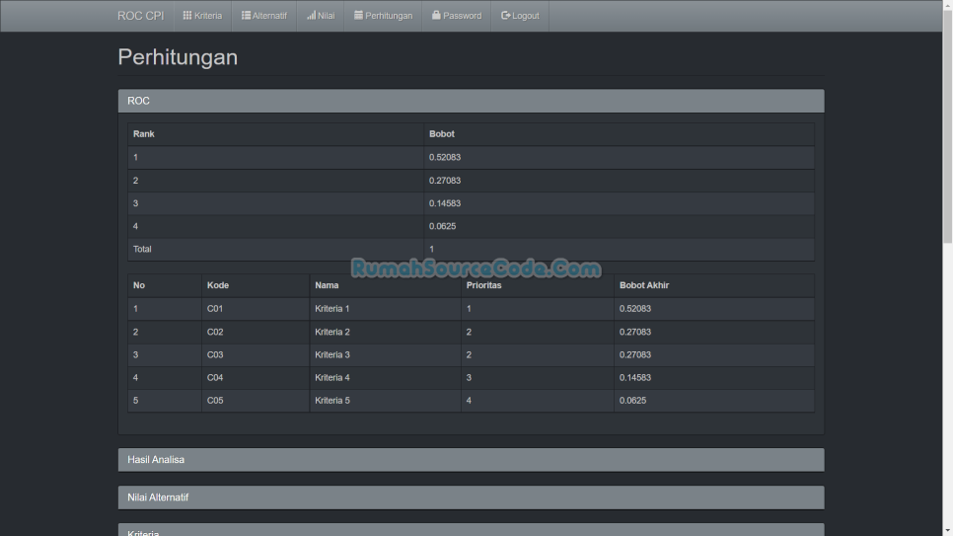Collapse the ROC panel header

(471, 101)
